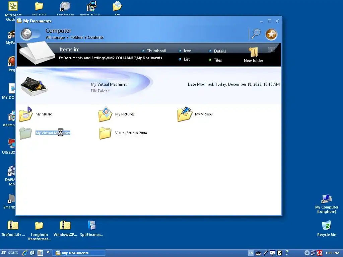Image resolution: width=343 pixels, height=257 pixels.
Task: Open the magnifying glass search tool
Action: (x=256, y=34)
